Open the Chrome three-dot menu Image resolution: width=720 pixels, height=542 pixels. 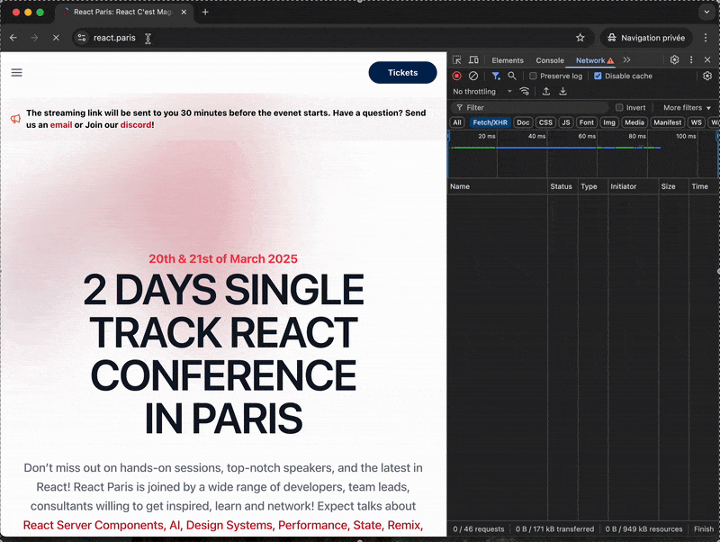pyautogui.click(x=706, y=38)
